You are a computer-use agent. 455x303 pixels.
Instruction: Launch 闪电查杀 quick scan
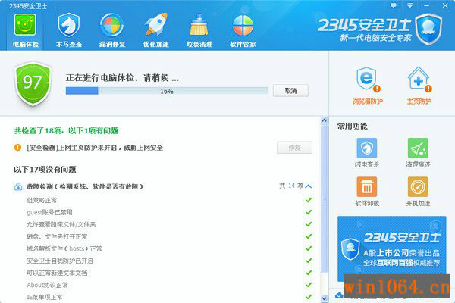coord(367,153)
